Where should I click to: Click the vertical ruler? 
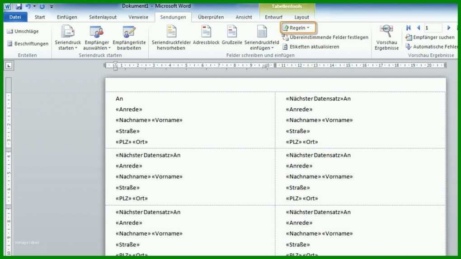9,167
